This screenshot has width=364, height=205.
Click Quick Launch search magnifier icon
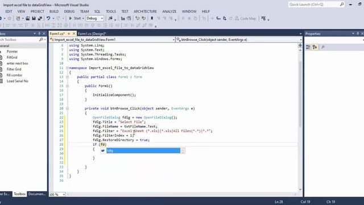[342, 5]
